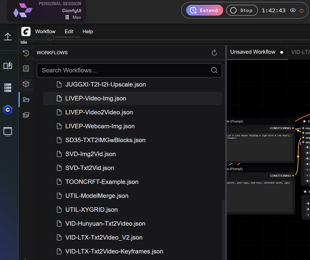Screen dimensions: 310x260
Task: Toggle the eye visibility icon beside the timer
Action: coord(293,10)
